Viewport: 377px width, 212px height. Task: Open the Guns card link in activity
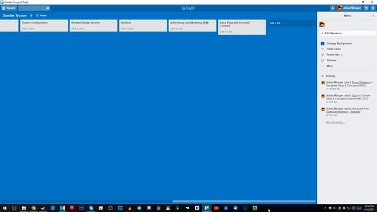tap(355, 95)
